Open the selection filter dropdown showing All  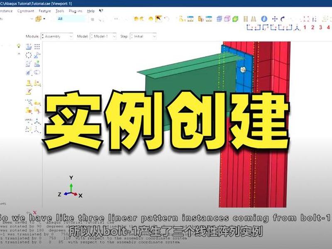(71, 19)
